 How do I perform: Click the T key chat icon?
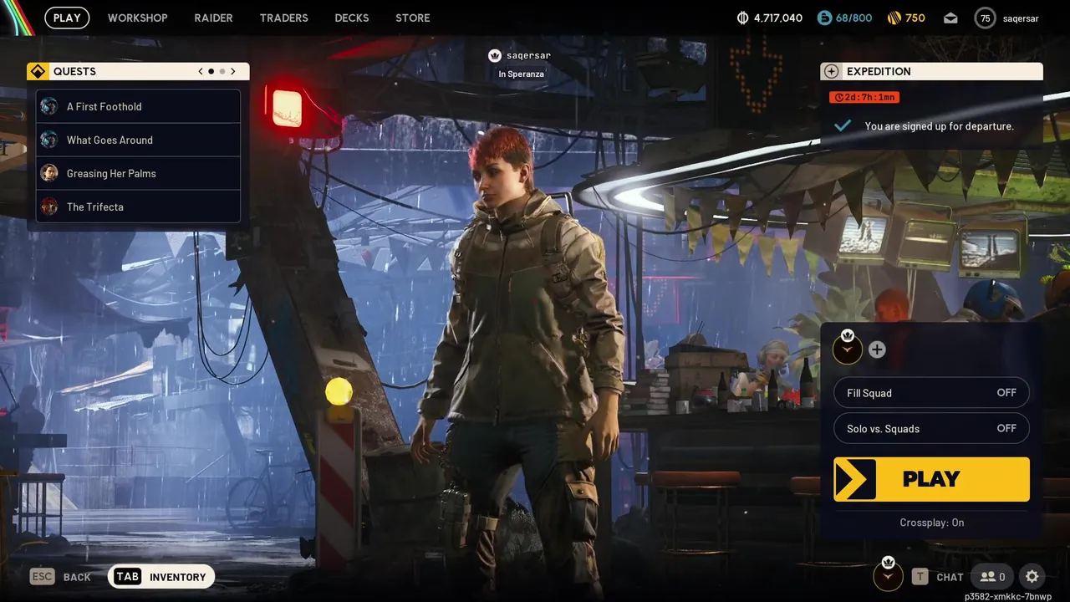920,576
